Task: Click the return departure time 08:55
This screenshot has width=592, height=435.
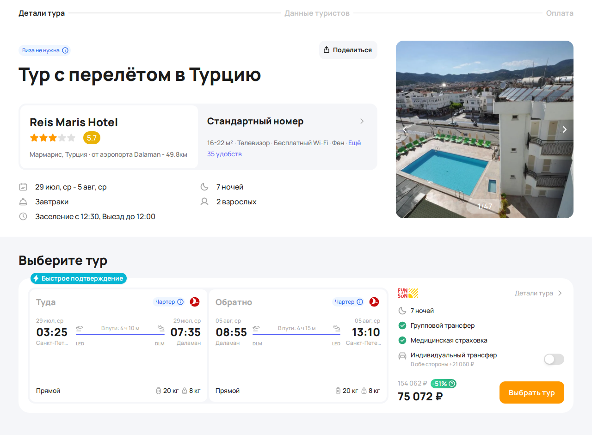Action: [x=231, y=332]
